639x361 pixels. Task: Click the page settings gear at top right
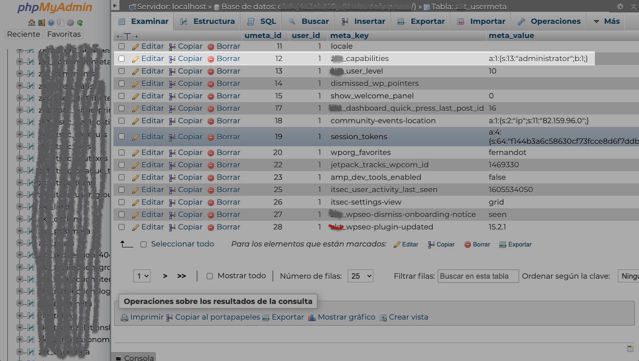[620, 6]
